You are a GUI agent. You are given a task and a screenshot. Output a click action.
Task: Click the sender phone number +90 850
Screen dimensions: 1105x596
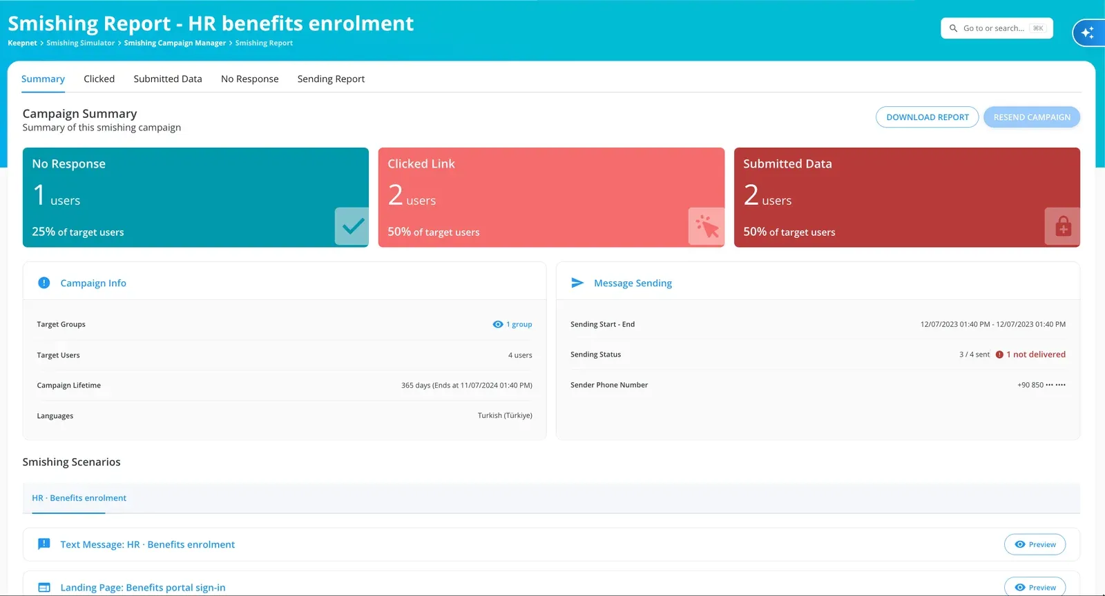1041,385
